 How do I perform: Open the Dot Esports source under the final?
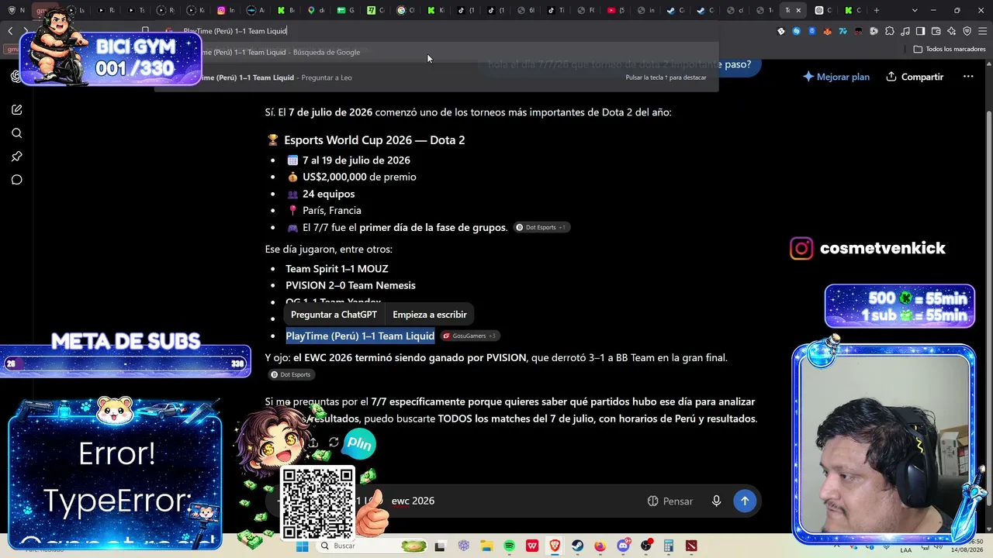pos(291,374)
